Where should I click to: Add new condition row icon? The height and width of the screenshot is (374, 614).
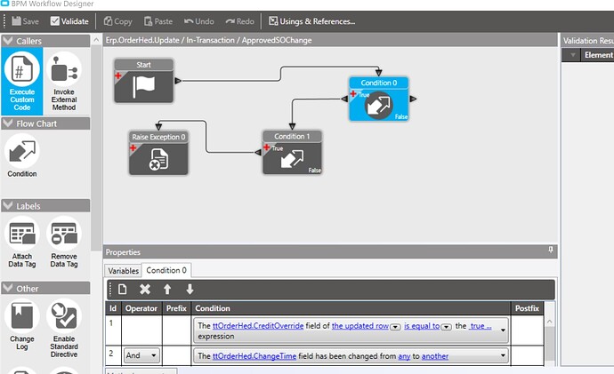(122, 290)
